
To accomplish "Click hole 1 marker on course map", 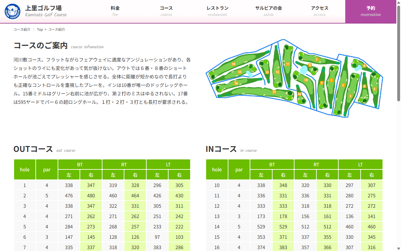I will pos(331,80).
